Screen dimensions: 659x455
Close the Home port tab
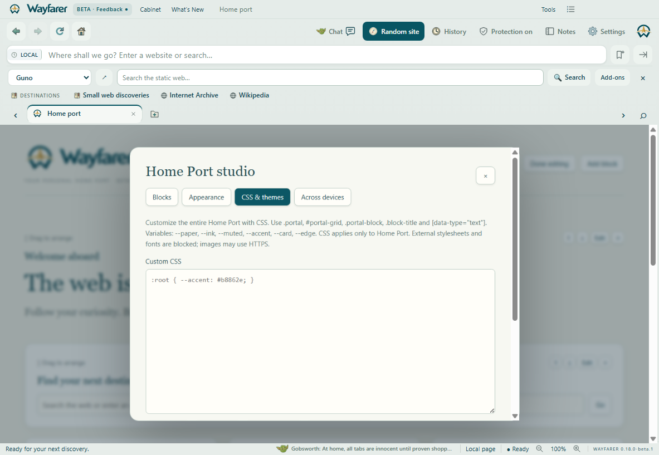[x=133, y=114]
